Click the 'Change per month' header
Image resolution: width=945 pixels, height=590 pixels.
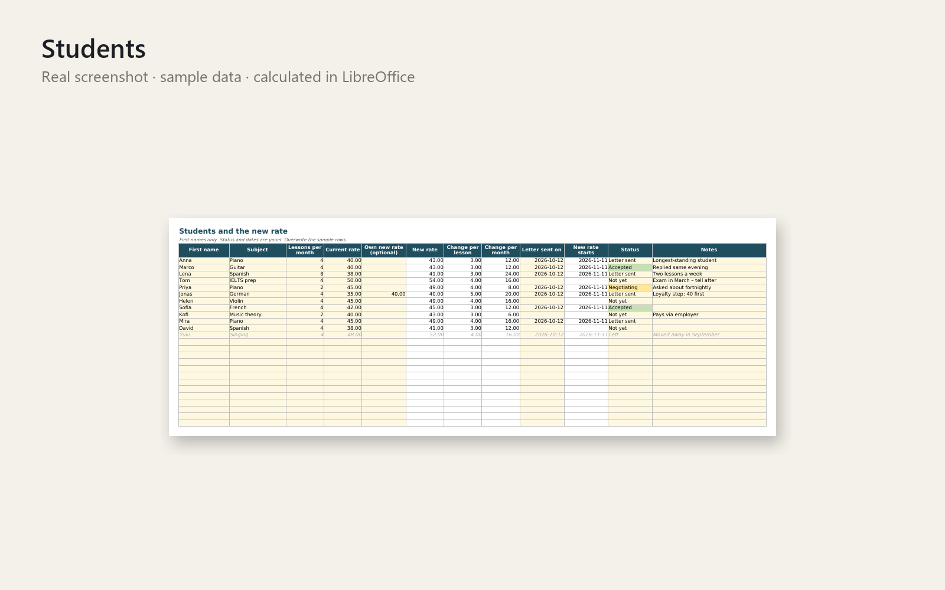click(x=501, y=250)
